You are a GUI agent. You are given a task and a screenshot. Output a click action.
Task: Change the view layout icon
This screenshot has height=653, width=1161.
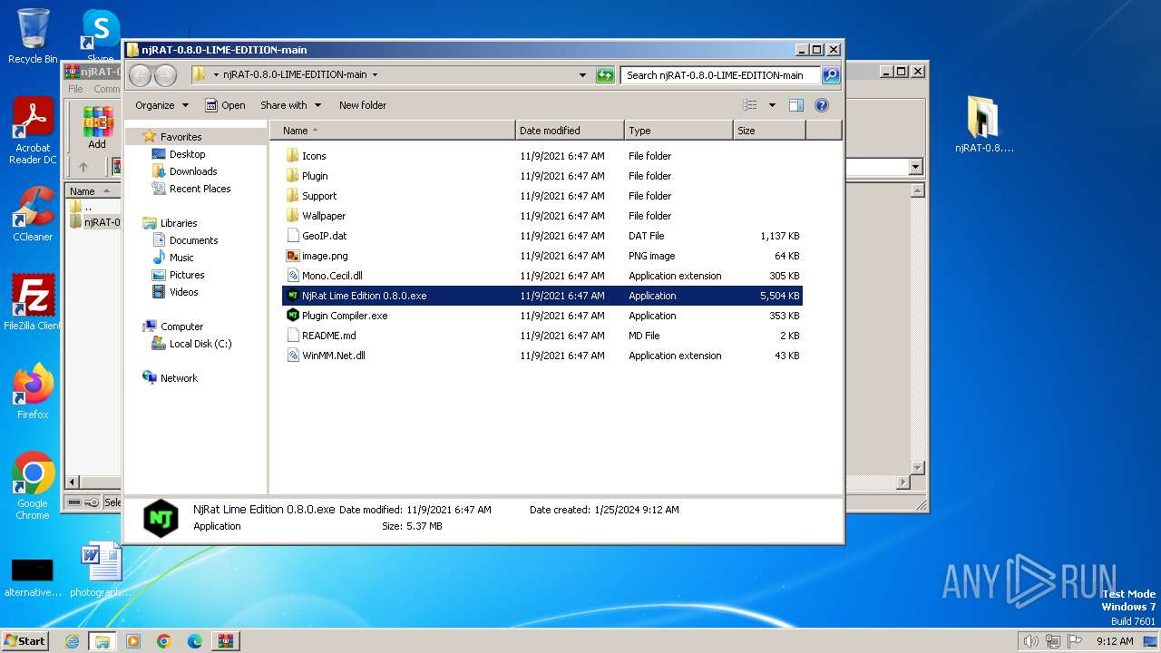749,105
